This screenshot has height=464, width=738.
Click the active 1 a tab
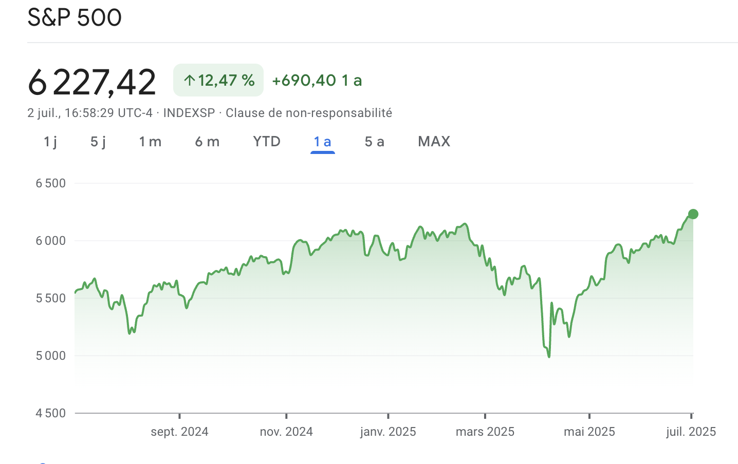pyautogui.click(x=323, y=142)
